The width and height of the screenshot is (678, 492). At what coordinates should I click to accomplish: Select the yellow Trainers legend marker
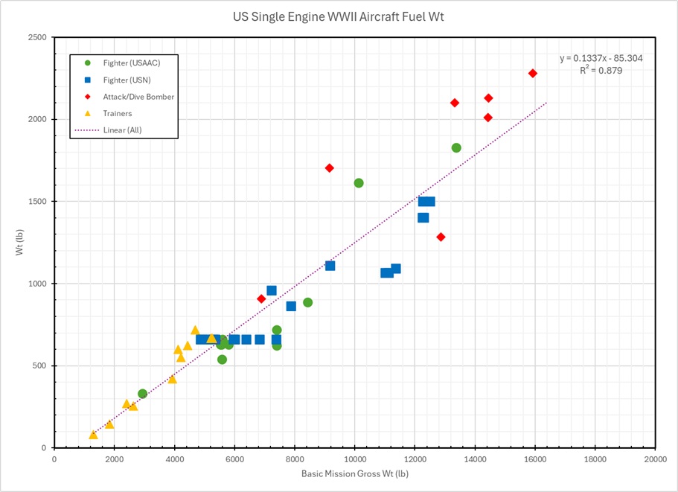[x=86, y=113]
